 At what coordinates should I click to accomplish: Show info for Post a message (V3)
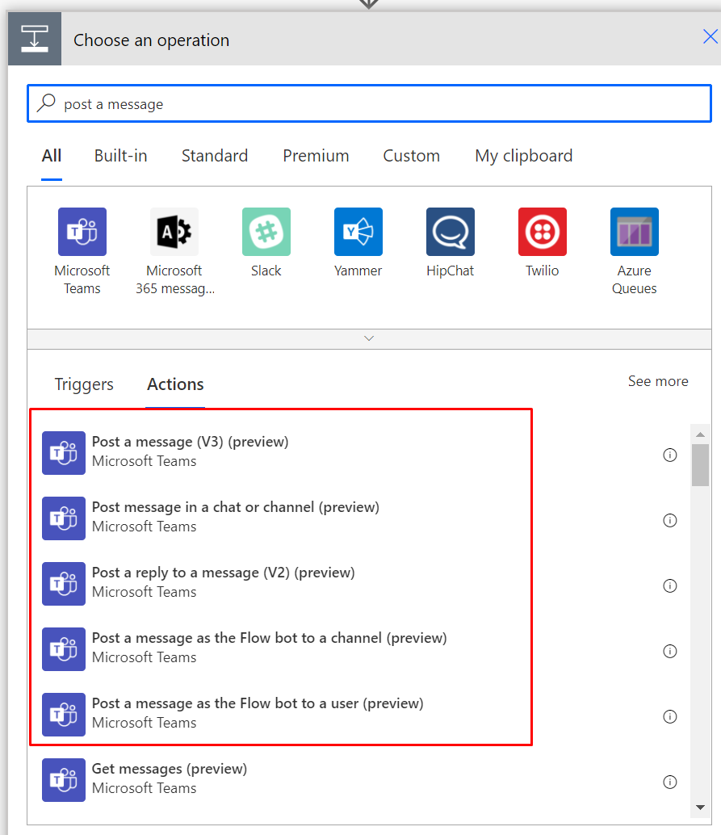tap(670, 455)
